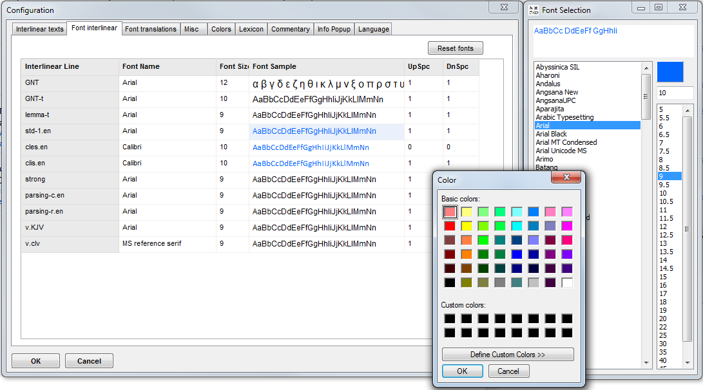Pick the white basic color swatch
This screenshot has height=390, width=703.
pos(567,283)
